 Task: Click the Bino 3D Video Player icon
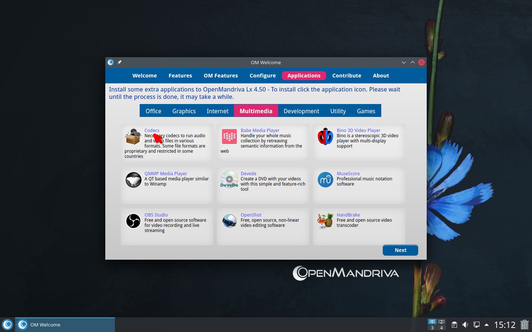(x=325, y=136)
